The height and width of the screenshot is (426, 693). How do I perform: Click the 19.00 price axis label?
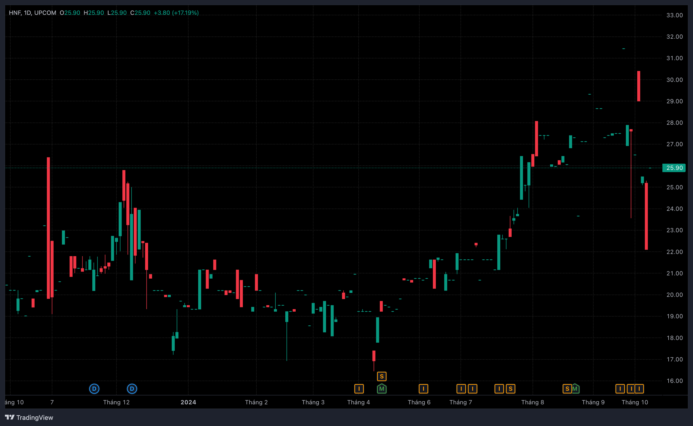[x=675, y=316]
